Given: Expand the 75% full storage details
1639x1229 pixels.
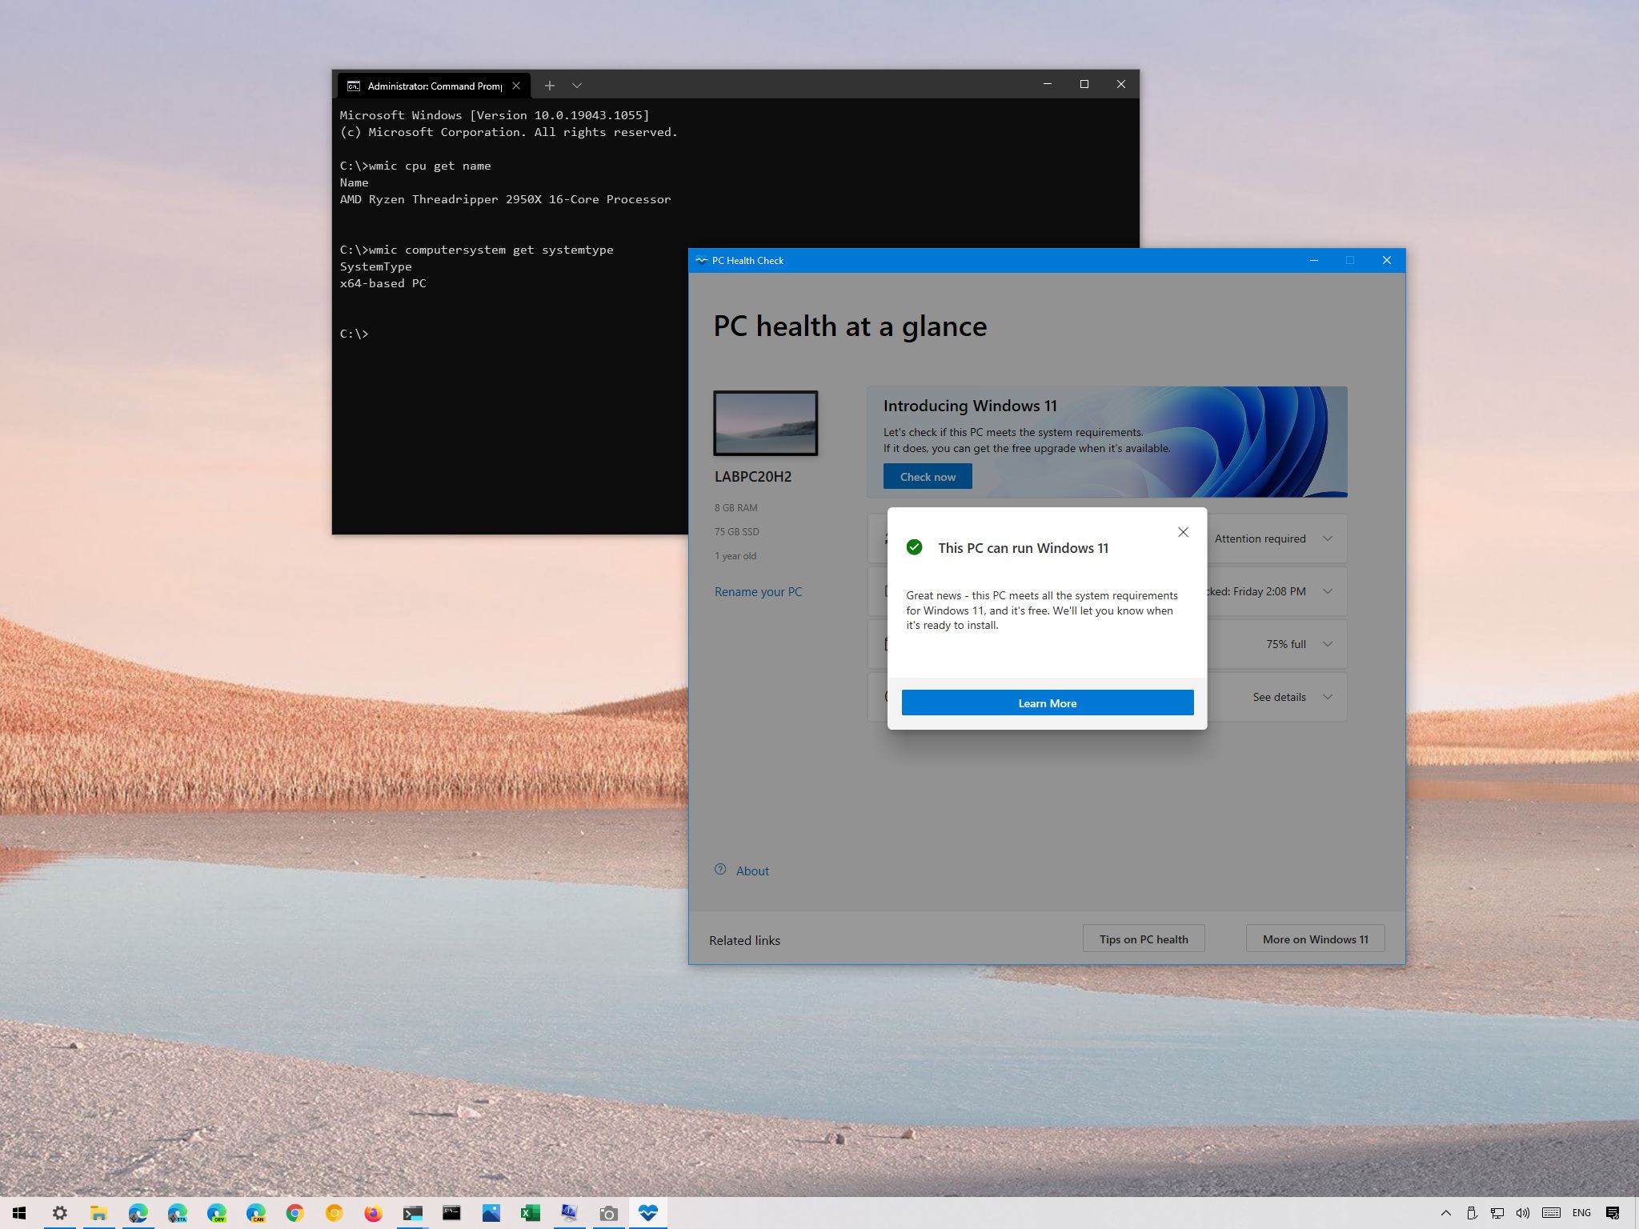Looking at the screenshot, I should point(1329,644).
